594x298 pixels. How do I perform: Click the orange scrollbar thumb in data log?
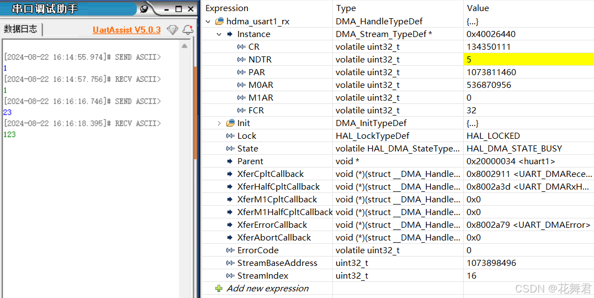195,113
